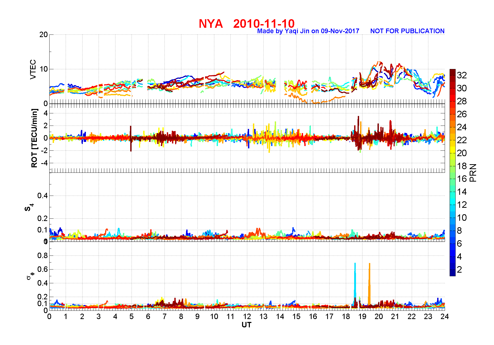Click the '0.4' tick on S4 axis
The width and height of the screenshot is (494, 345).
point(43,196)
